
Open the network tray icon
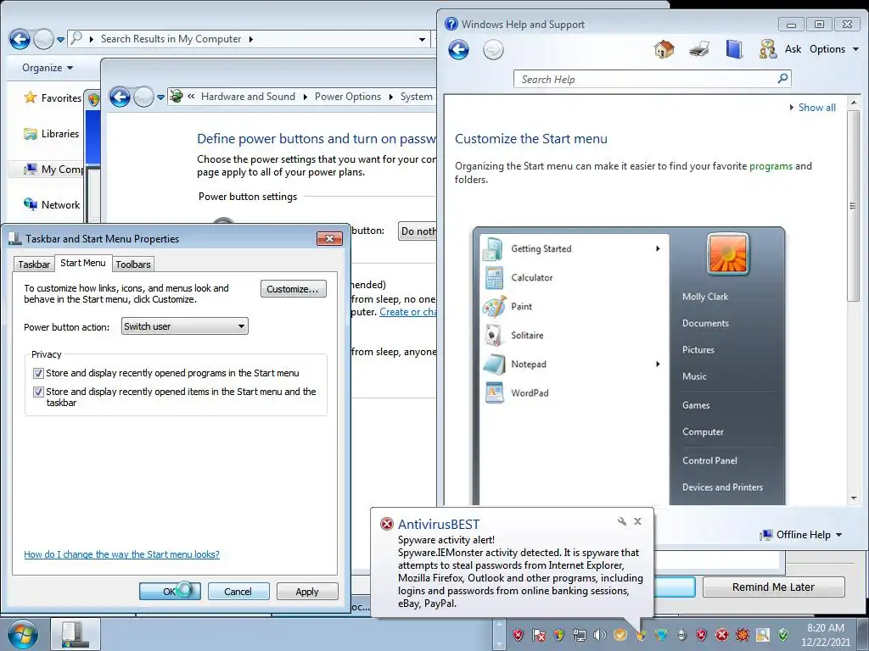coord(579,634)
